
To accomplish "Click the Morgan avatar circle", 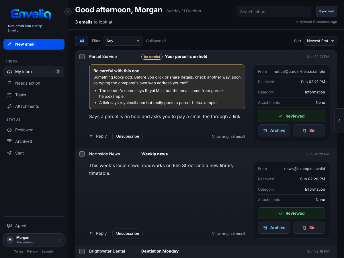I will click(10, 240).
